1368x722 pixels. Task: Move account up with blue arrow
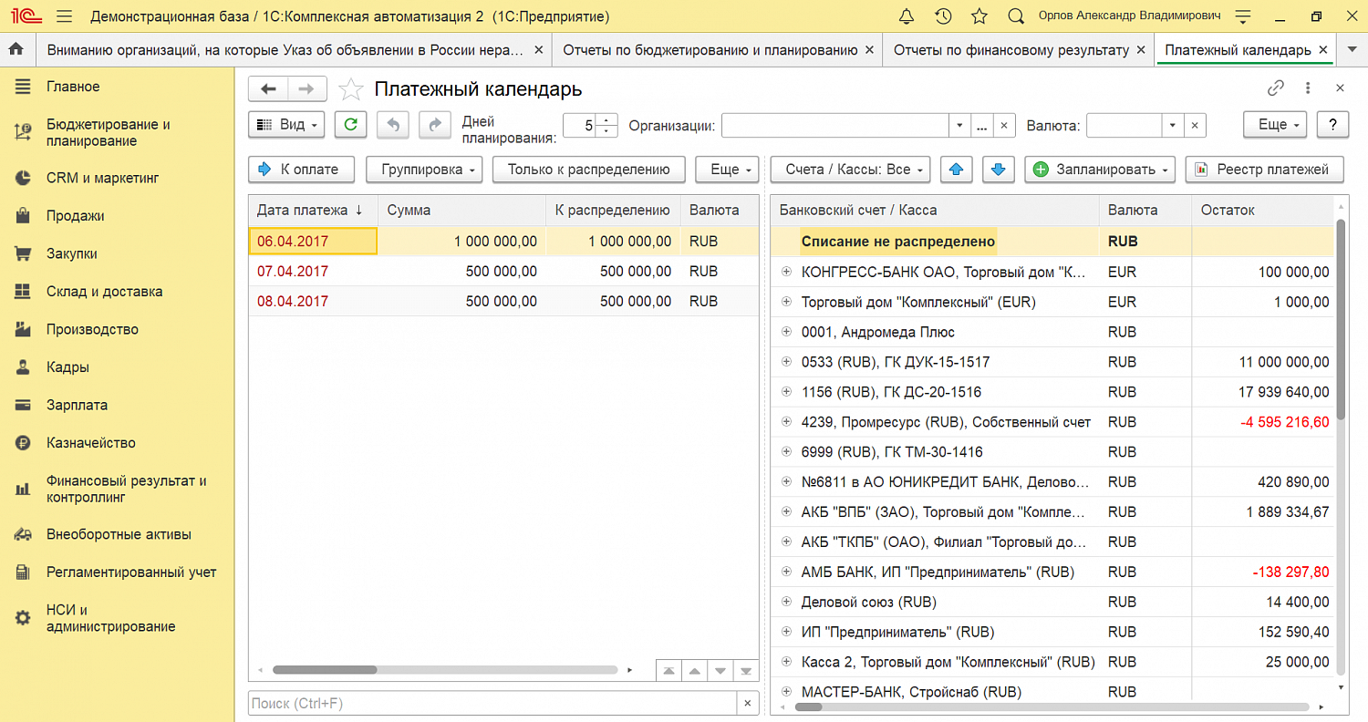click(956, 169)
